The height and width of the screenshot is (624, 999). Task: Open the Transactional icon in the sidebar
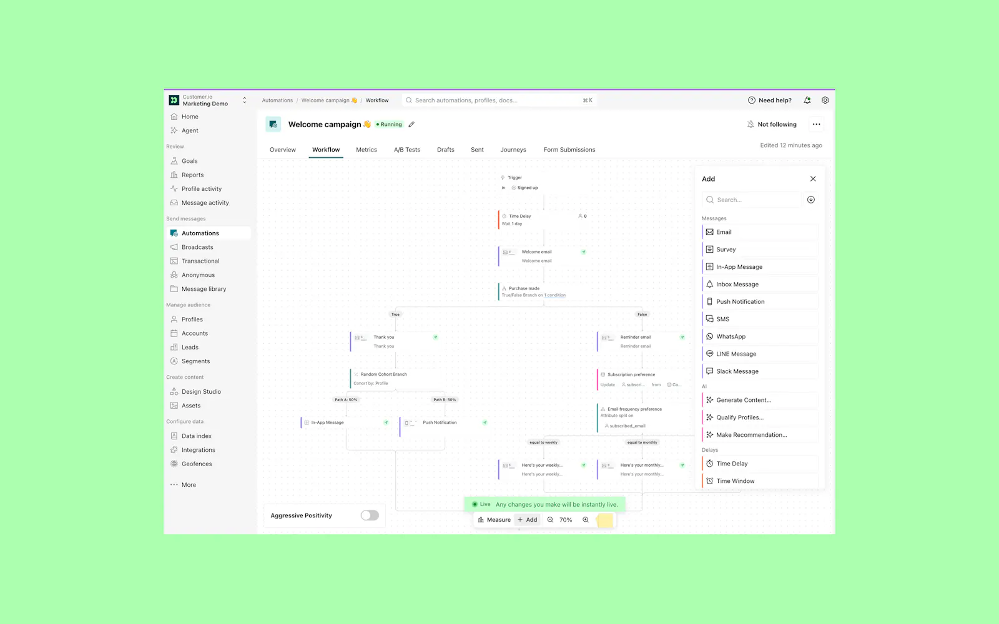tap(174, 261)
